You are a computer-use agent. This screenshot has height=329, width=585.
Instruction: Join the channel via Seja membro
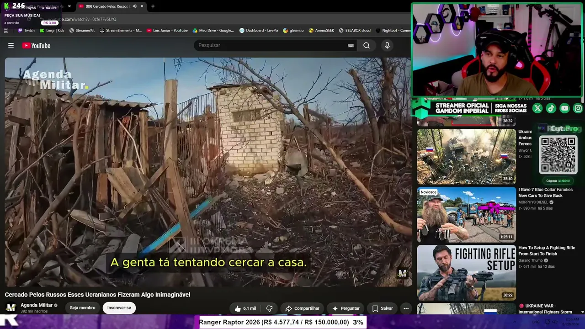point(83,308)
